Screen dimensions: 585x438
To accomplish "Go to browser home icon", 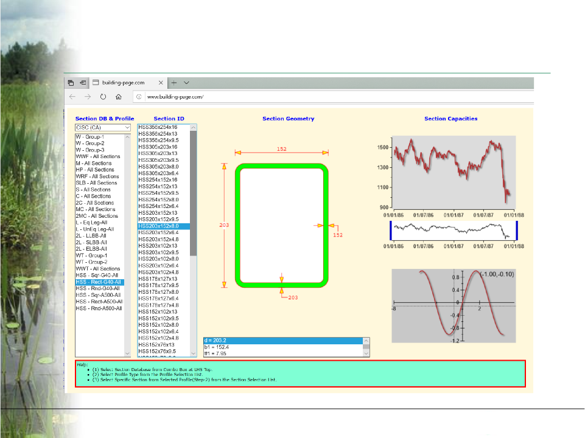I will [119, 97].
